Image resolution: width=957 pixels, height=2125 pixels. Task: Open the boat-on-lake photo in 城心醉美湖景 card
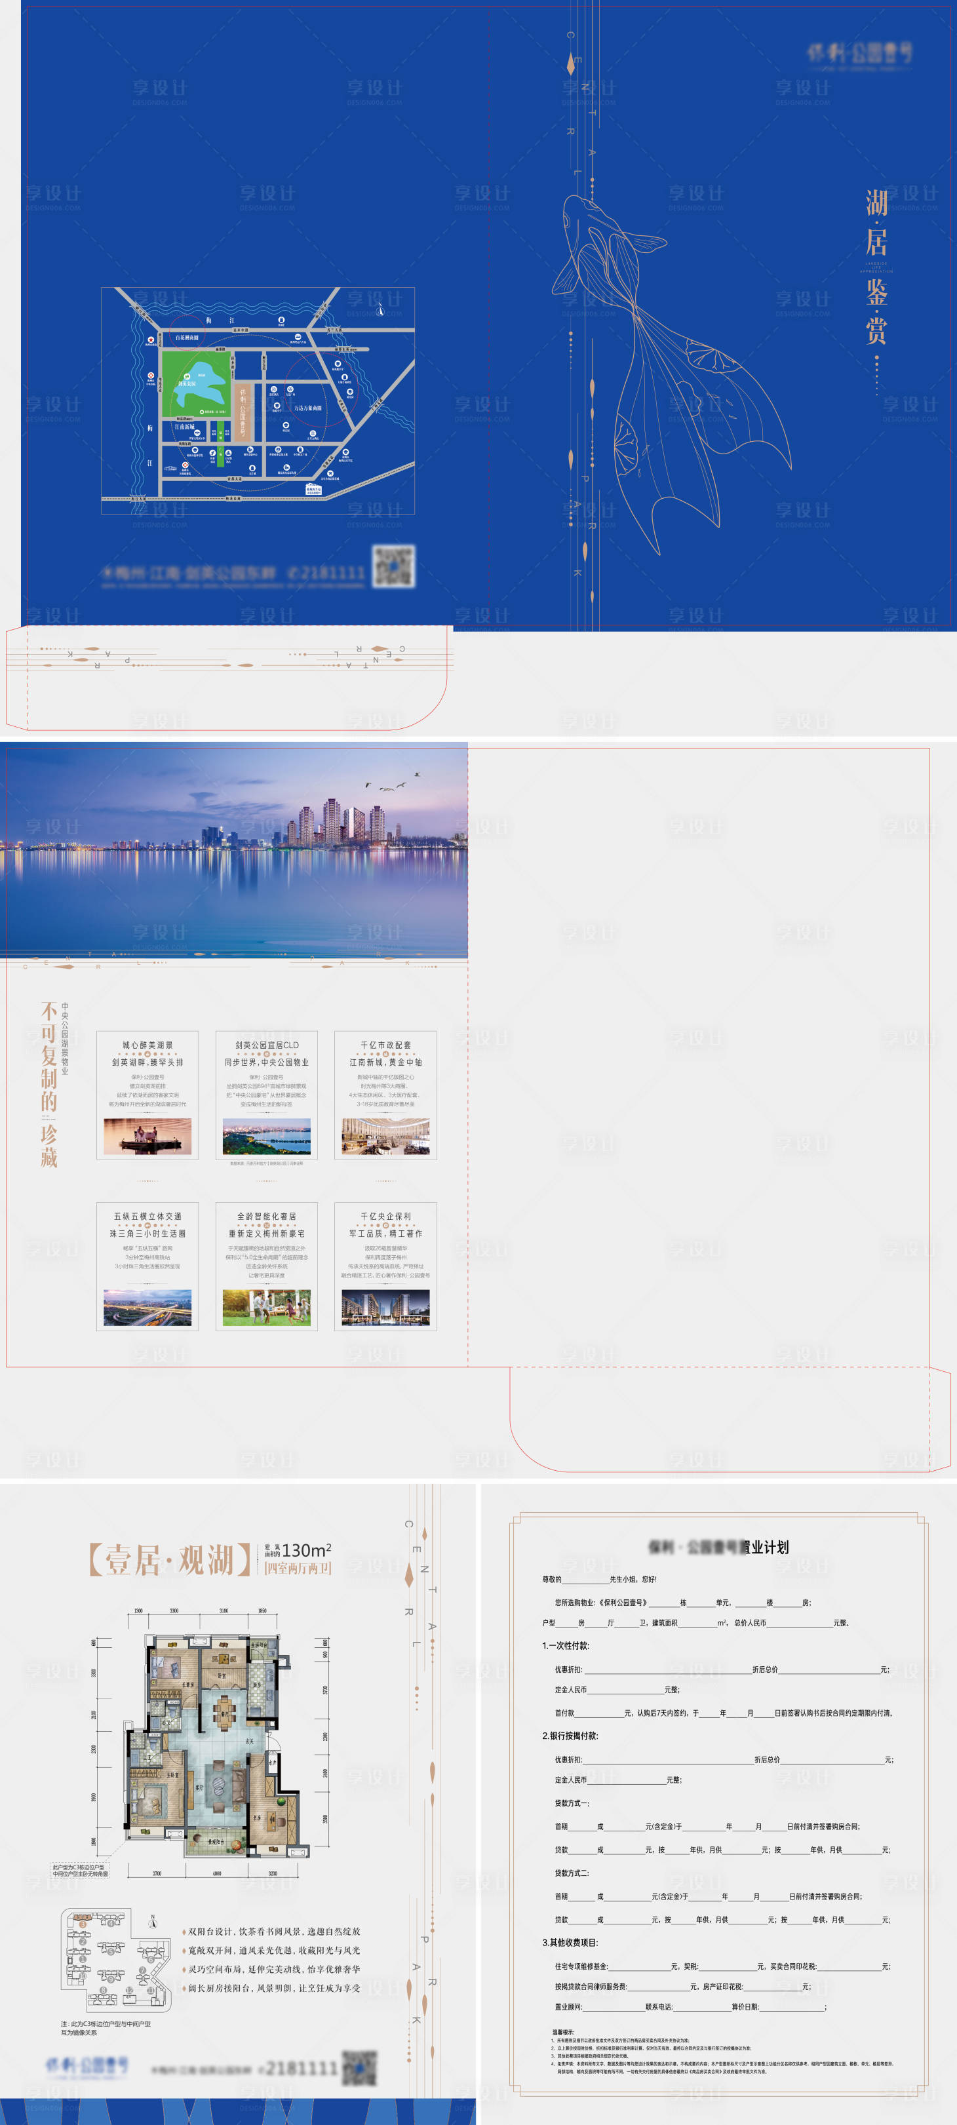pyautogui.click(x=147, y=1136)
